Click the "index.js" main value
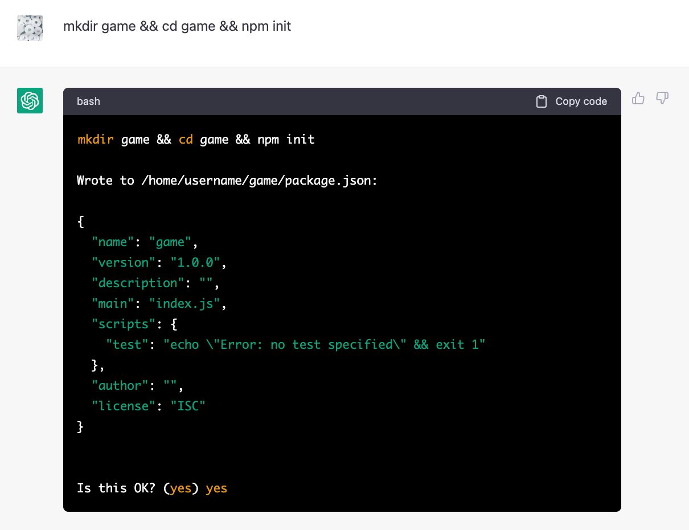689x530 pixels. tap(184, 304)
